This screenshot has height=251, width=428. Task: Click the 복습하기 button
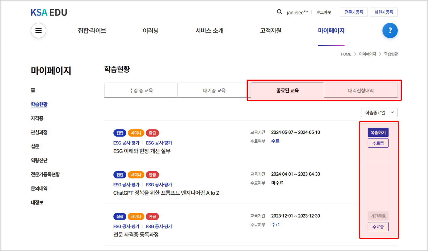click(378, 132)
